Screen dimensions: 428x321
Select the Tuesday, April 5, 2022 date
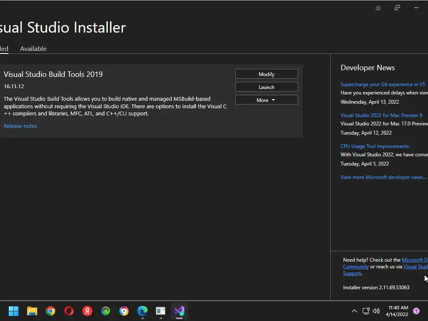364,164
